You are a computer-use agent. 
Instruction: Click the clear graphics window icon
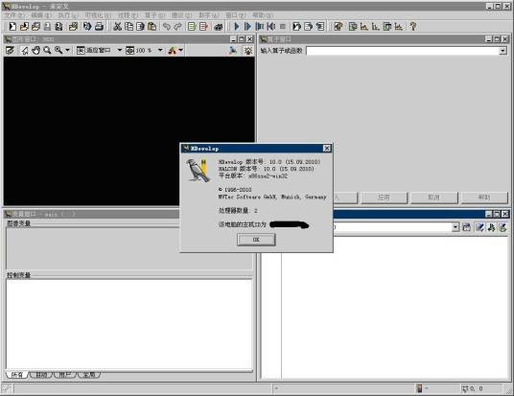click(x=10, y=51)
